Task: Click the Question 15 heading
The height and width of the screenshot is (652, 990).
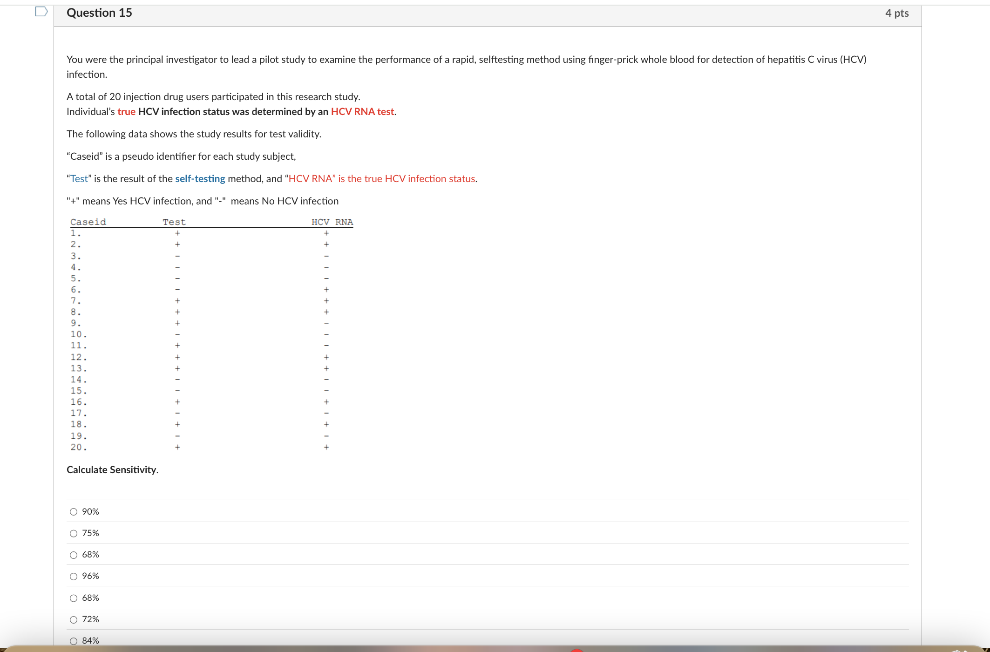Action: (99, 13)
